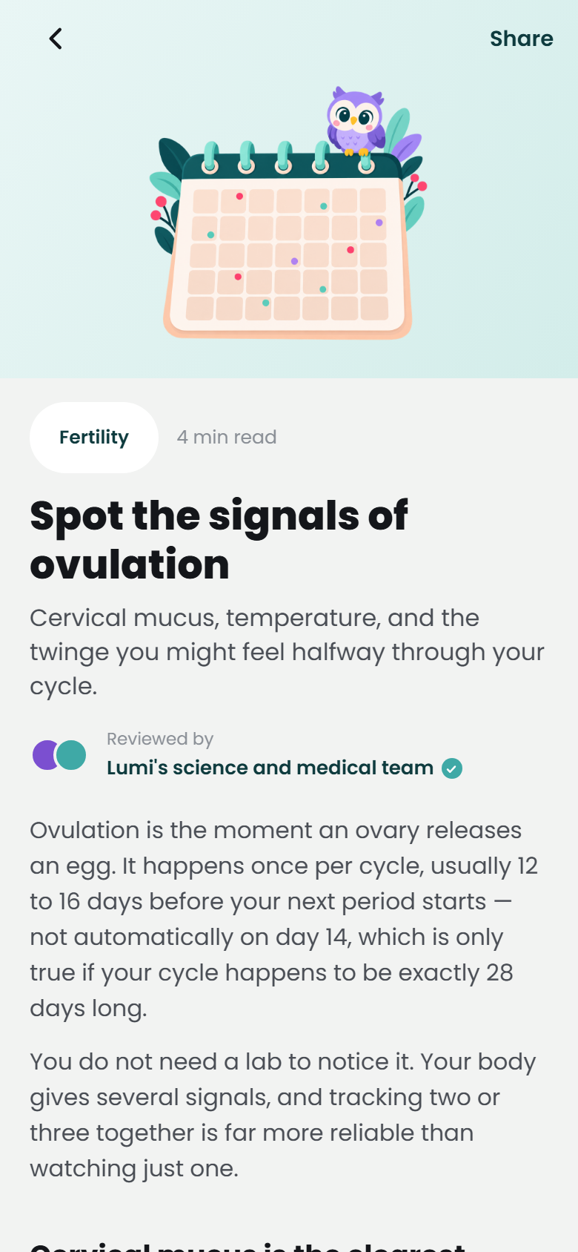Image resolution: width=578 pixels, height=1252 pixels.
Task: Open the Fertility category tag
Action: pos(94,438)
